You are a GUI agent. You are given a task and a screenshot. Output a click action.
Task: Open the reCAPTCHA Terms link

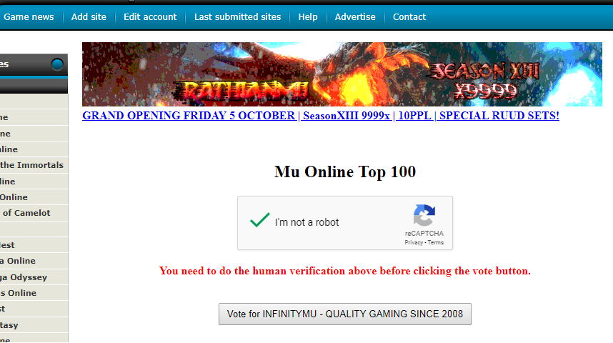coord(436,242)
